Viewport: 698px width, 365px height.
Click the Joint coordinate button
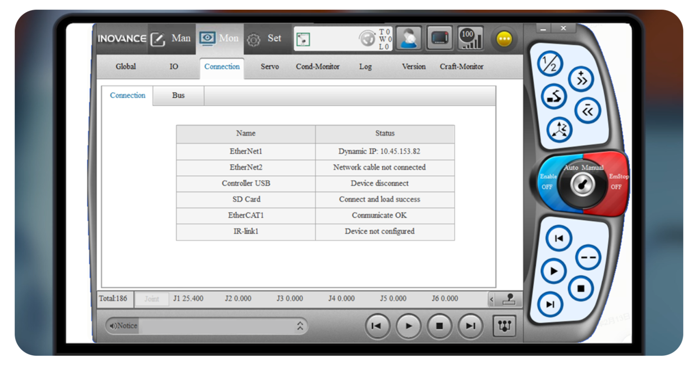(152, 299)
